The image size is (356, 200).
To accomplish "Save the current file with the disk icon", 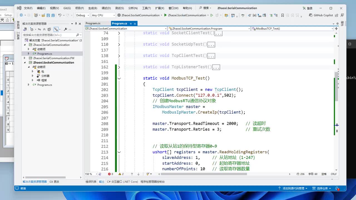I will (x=48, y=15).
